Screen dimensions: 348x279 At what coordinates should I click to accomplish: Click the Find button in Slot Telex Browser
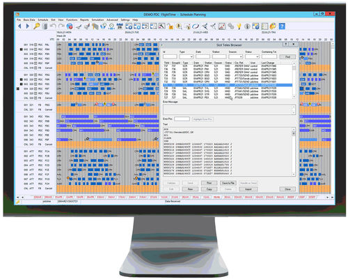tap(287, 56)
